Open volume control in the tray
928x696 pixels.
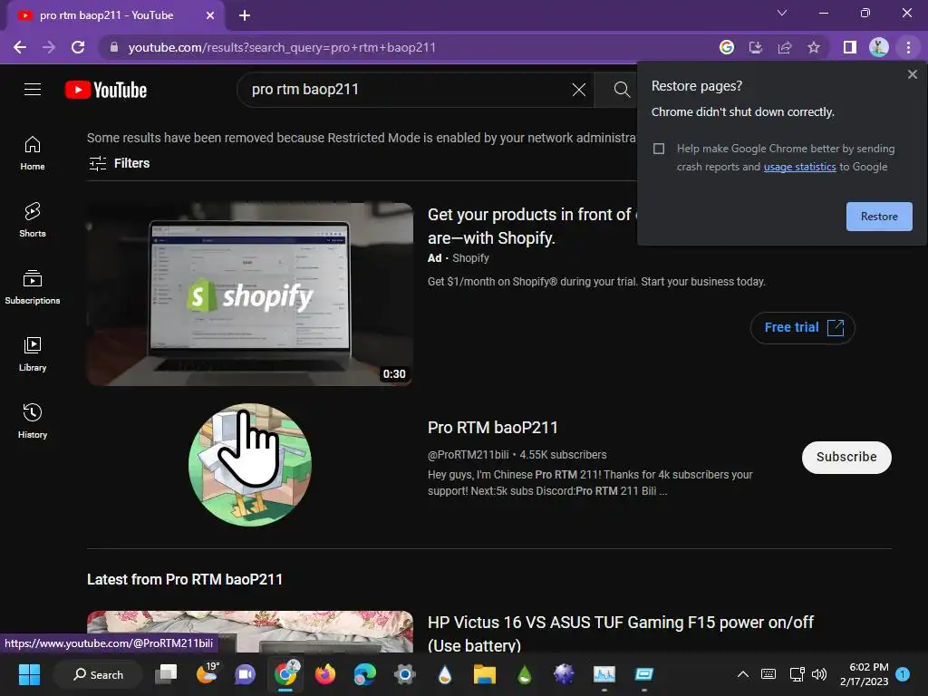tap(819, 674)
